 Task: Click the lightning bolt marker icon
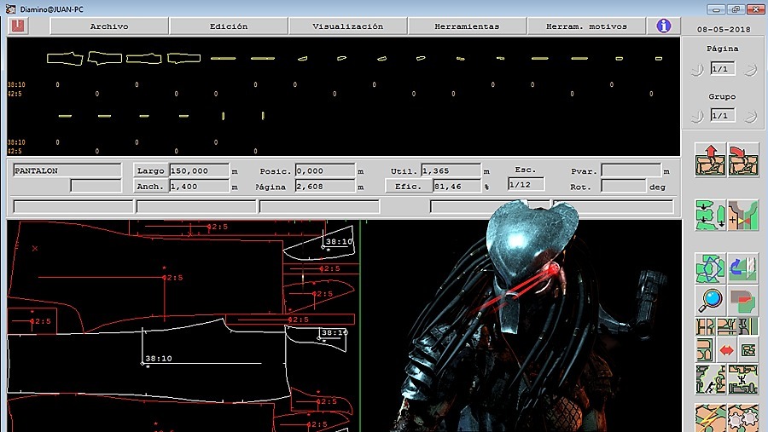click(710, 418)
